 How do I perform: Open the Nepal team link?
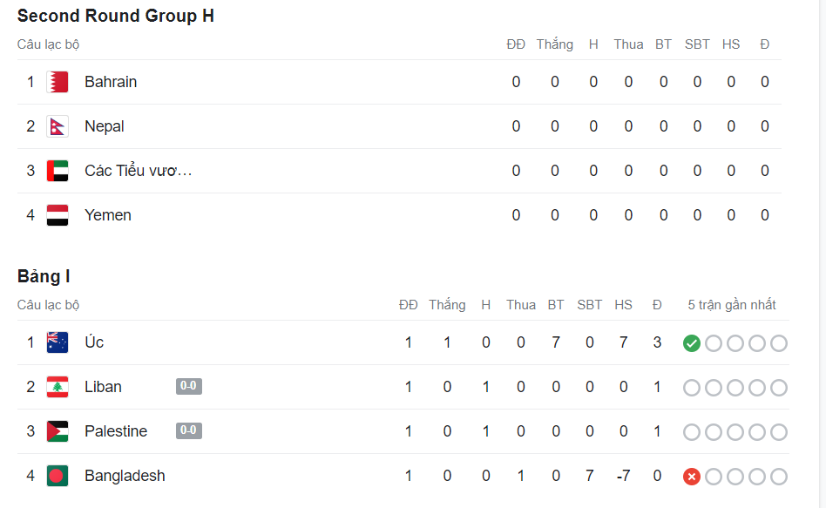pos(105,126)
